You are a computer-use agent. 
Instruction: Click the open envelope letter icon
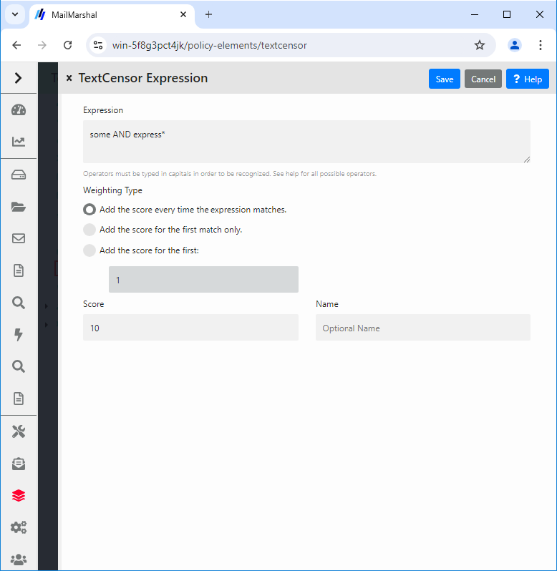click(x=19, y=464)
